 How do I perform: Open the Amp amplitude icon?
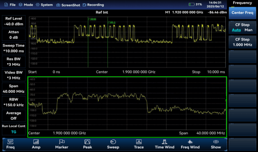click(x=36, y=142)
